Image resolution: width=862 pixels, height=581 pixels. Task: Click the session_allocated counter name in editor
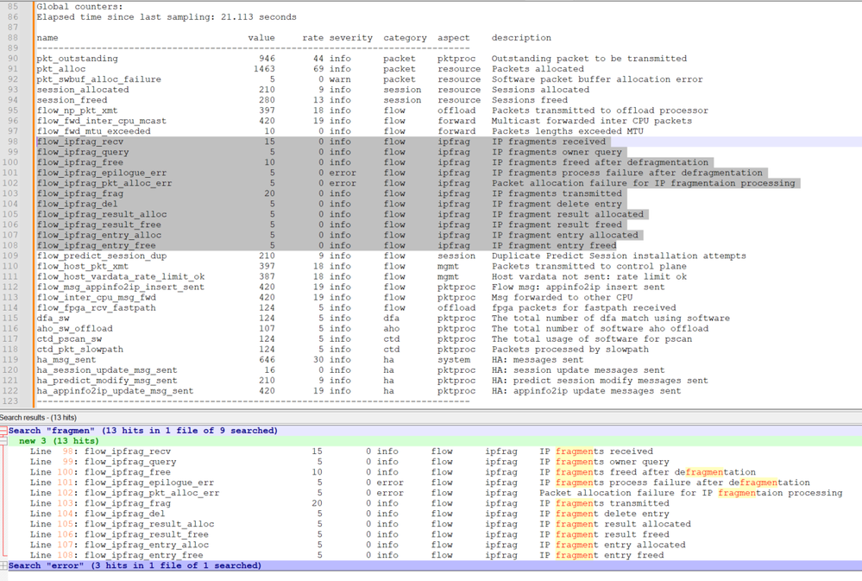click(x=83, y=90)
